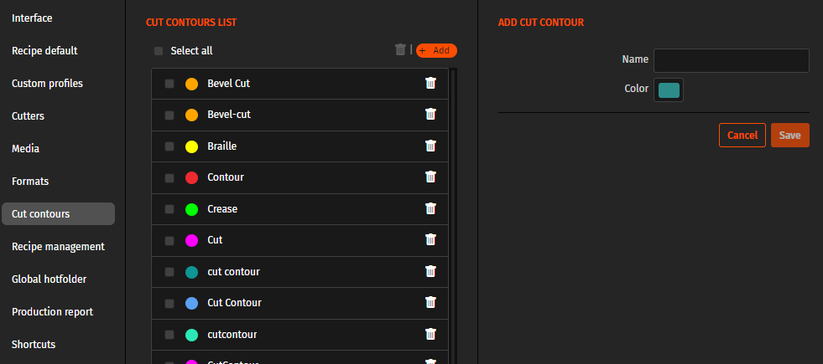The height and width of the screenshot is (364, 823).
Task: Click trash icon beside Cut row
Action: (430, 240)
